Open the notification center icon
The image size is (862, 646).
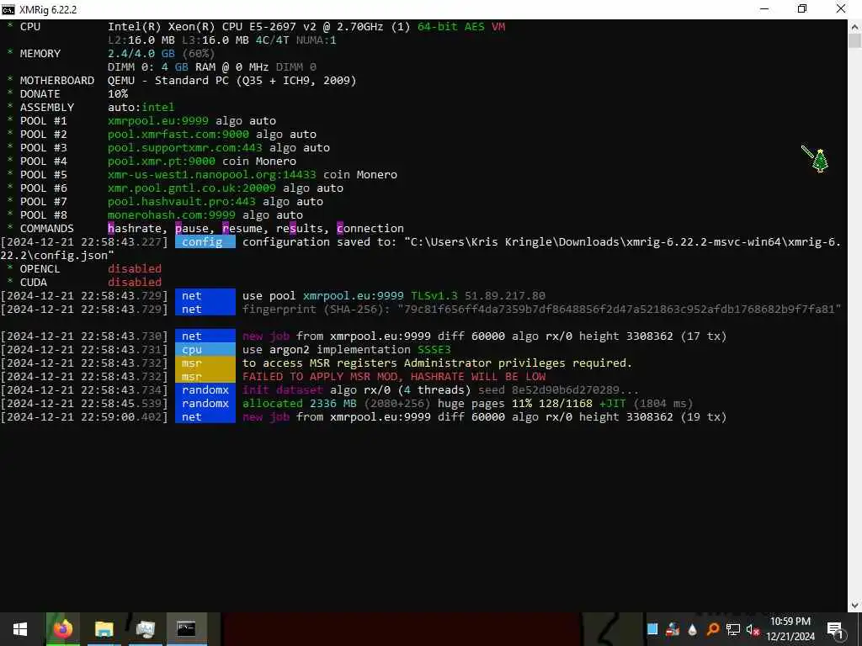(835, 629)
